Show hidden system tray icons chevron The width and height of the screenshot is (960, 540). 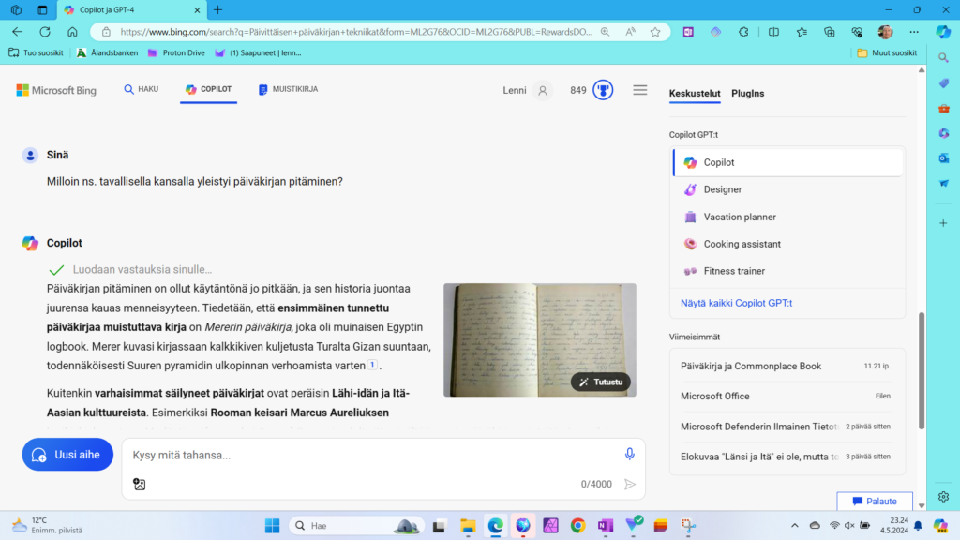(795, 525)
